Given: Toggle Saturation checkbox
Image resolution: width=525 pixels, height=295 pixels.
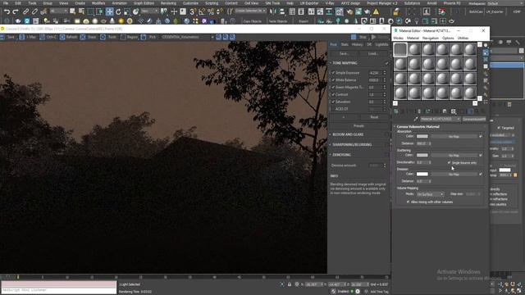Looking at the screenshot, I should pos(334,102).
